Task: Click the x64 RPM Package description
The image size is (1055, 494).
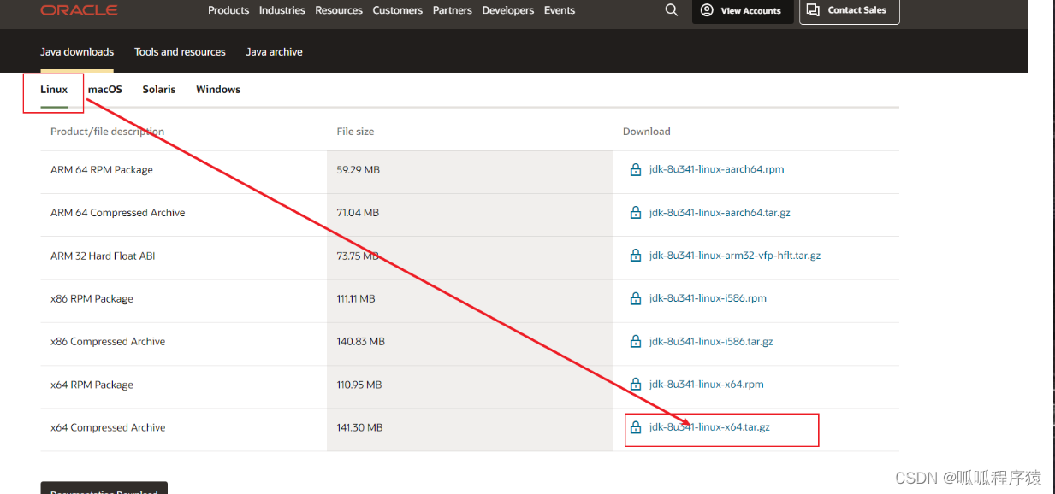Action: pyautogui.click(x=92, y=385)
